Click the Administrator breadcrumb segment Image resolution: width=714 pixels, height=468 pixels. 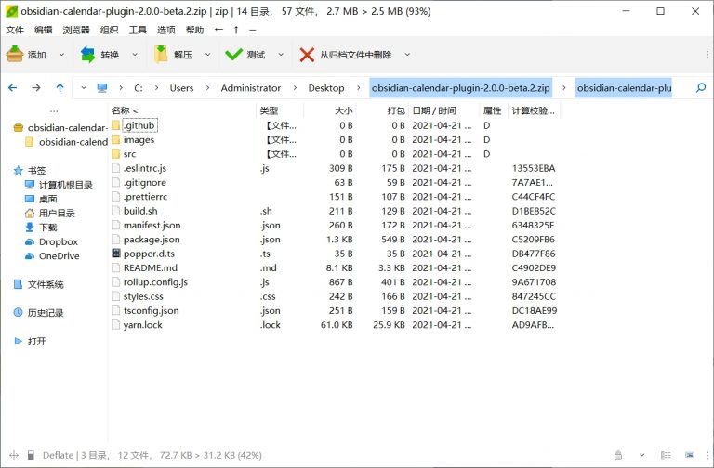(x=251, y=88)
